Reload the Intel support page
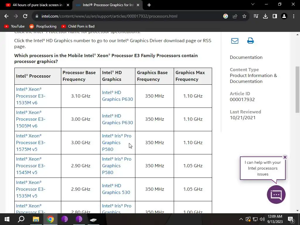300x225 pixels. tap(25, 16)
